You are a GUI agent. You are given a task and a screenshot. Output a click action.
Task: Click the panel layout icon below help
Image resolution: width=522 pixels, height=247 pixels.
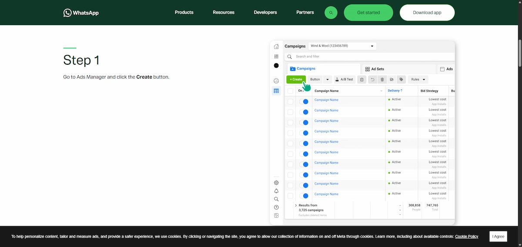276,215
